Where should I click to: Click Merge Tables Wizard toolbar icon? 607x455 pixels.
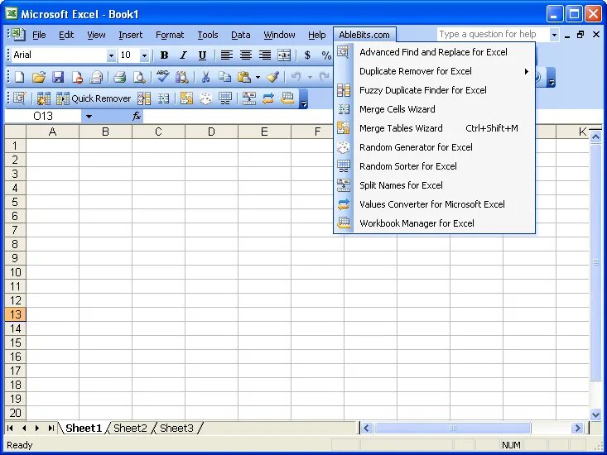(186, 98)
